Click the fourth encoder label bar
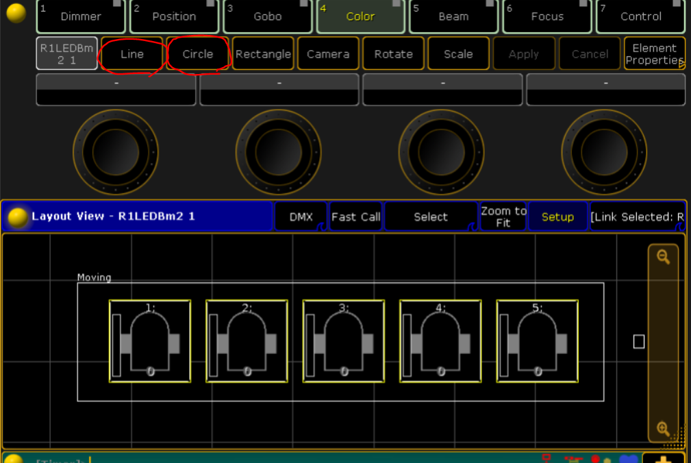The image size is (691, 463). pyautogui.click(x=606, y=90)
